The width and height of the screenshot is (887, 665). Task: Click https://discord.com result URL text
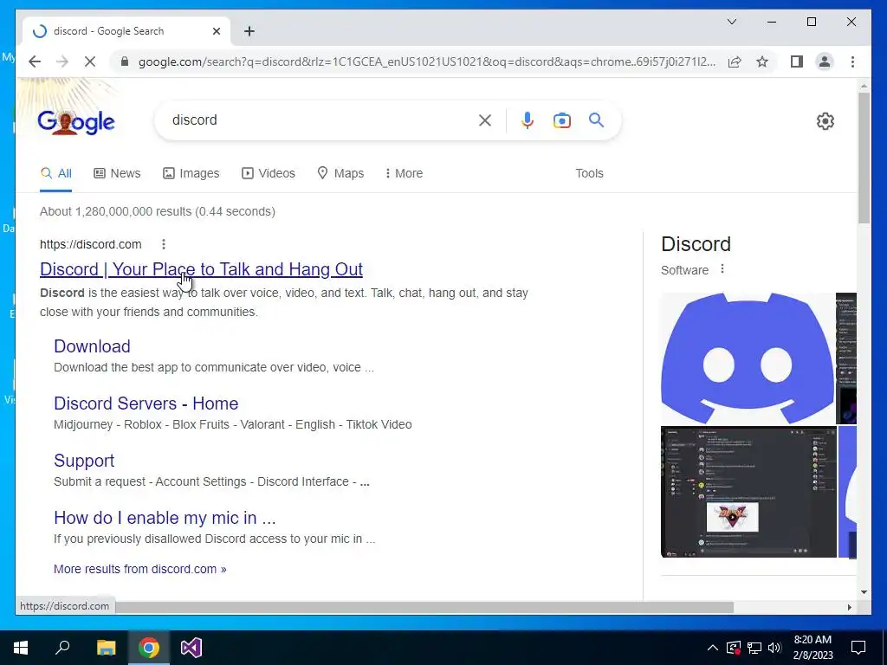90,244
